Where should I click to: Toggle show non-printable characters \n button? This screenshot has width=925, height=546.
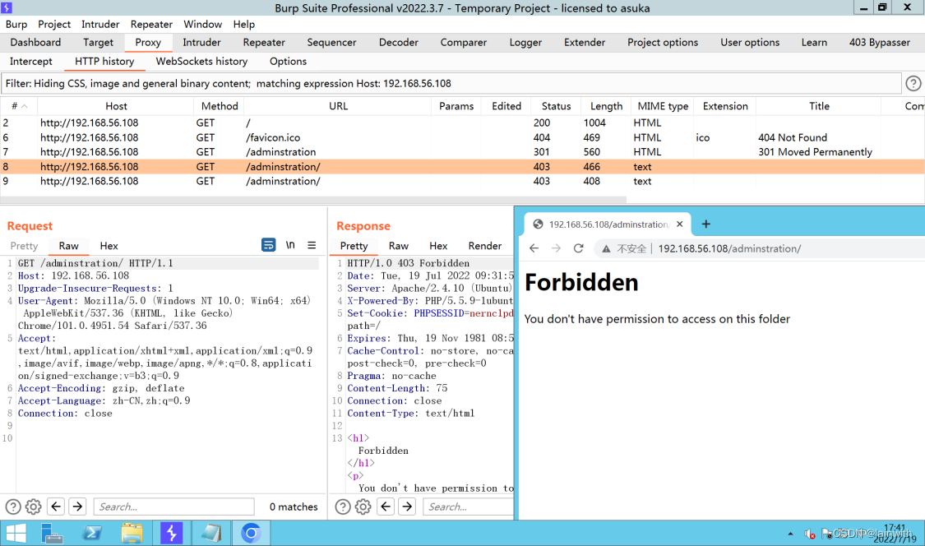click(290, 245)
